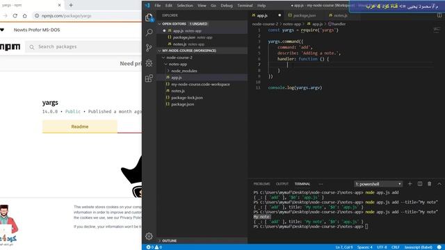Click the Spaces: 4 indentation status
The height and width of the screenshot is (250, 445).
point(364,247)
